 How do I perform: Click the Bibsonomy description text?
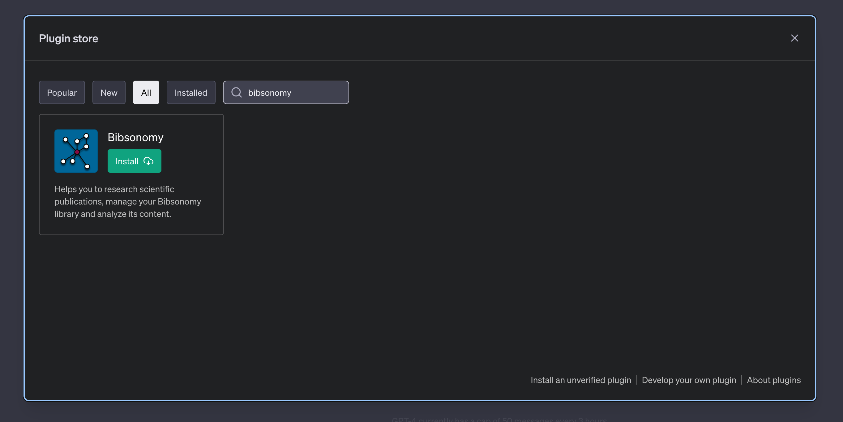coord(128,201)
